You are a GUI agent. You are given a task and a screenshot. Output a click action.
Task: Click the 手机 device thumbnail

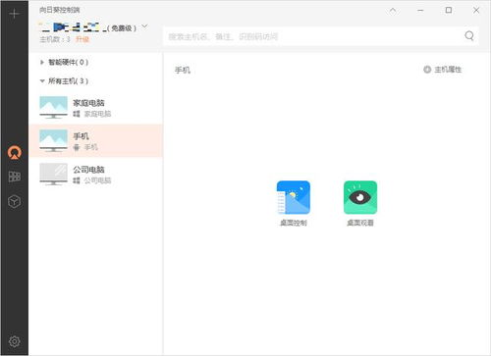click(53, 140)
